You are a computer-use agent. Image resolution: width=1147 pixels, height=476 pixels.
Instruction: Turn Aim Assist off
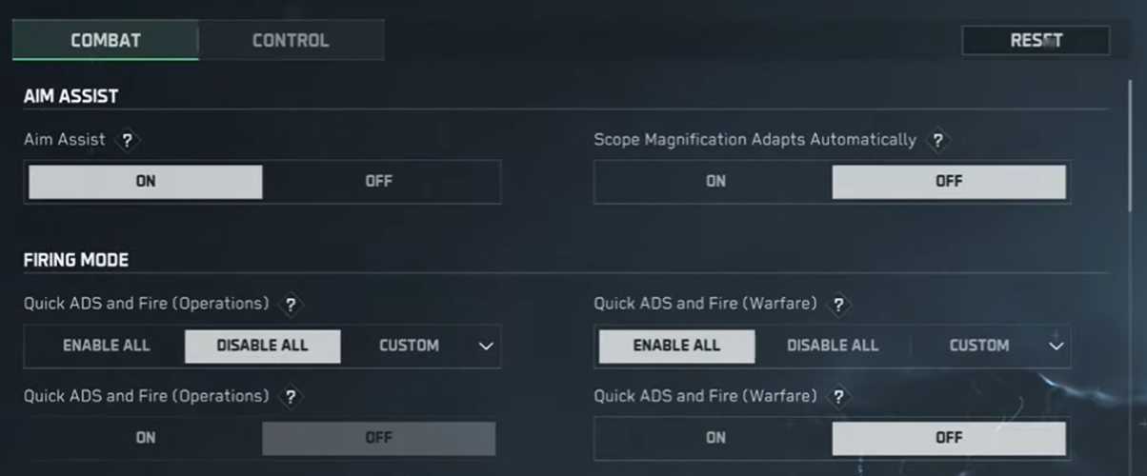point(379,182)
